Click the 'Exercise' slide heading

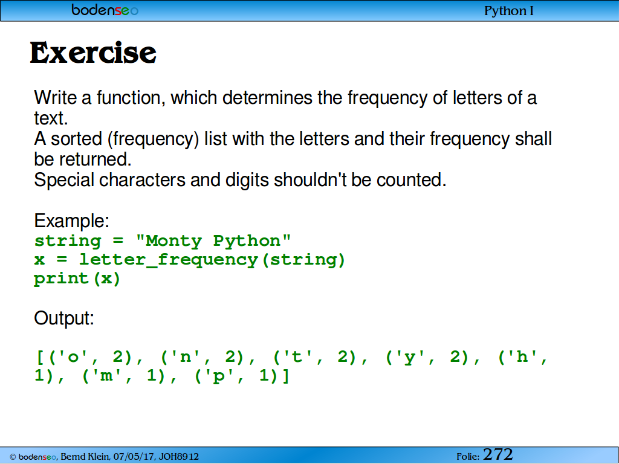93,53
